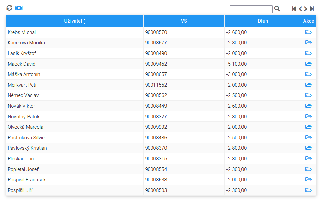Open folder action for Olvecká Marcela
Image resolution: width=322 pixels, height=203 pixels.
click(x=309, y=127)
